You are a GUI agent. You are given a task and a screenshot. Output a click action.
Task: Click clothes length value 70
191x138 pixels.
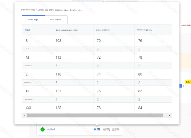99,41
